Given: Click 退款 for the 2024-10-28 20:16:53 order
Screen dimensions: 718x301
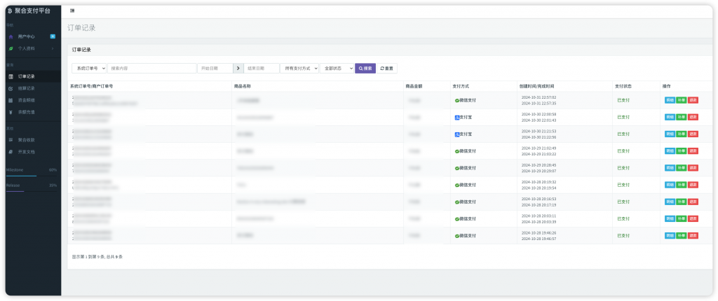Looking at the screenshot, I should [693, 202].
